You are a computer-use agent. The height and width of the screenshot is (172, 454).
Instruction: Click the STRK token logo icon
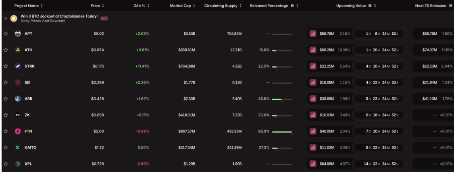(18, 66)
